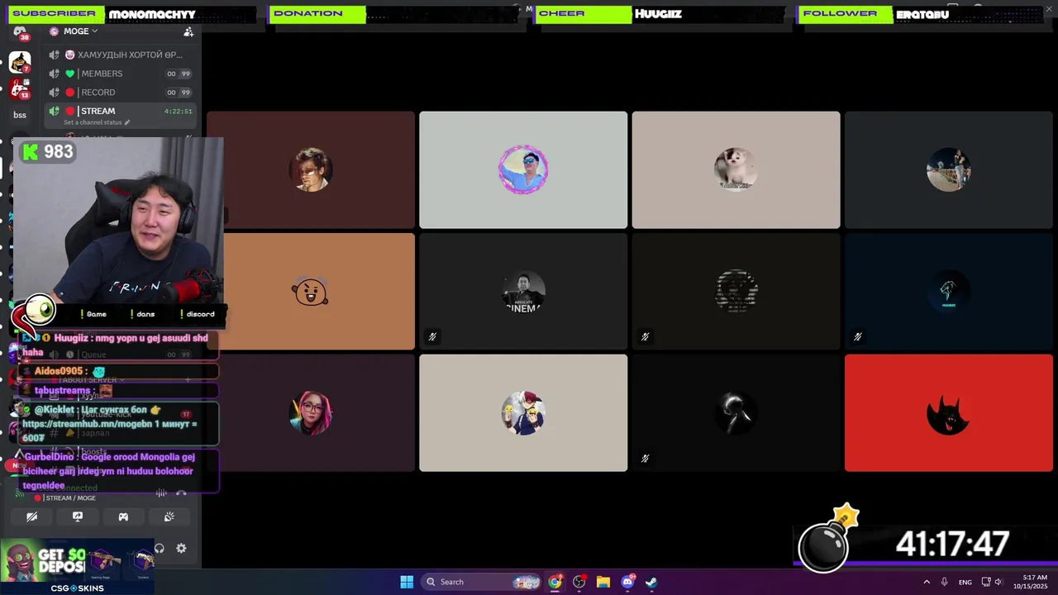The image size is (1058, 595).
Task: Switch the ENG input language
Action: click(x=965, y=582)
